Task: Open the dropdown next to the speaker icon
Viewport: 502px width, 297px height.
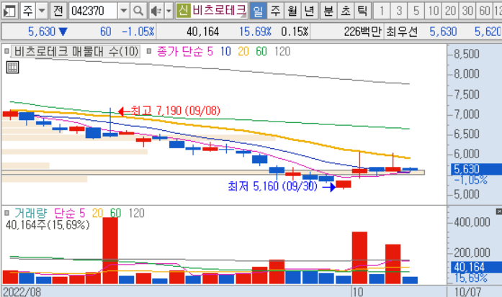Action: (x=169, y=11)
